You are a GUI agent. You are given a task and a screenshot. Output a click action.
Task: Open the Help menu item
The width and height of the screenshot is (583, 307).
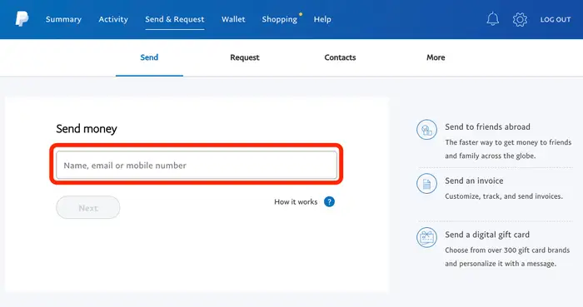pyautogui.click(x=322, y=19)
